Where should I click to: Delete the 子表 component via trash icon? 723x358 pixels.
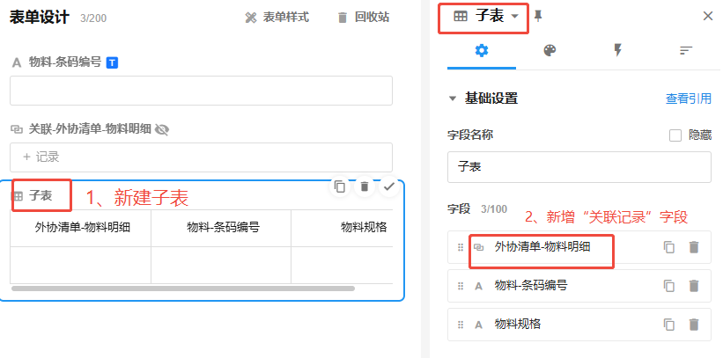364,186
